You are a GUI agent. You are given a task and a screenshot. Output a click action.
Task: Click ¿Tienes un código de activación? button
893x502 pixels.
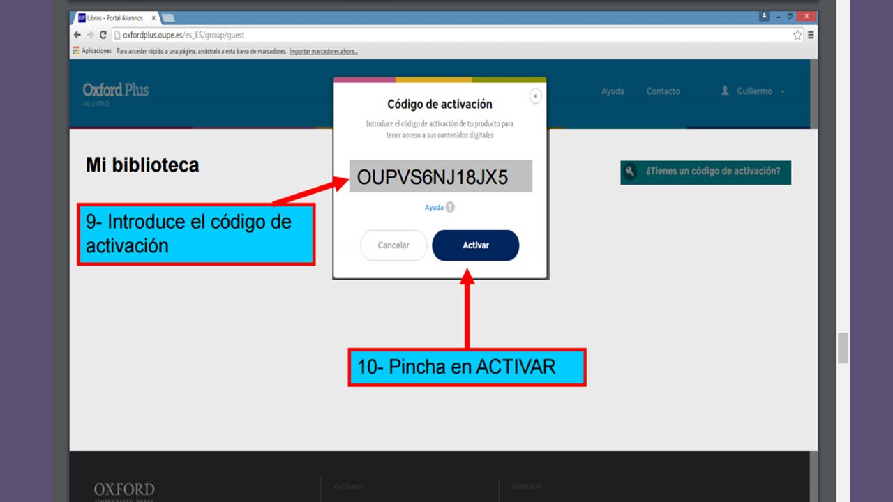[705, 172]
